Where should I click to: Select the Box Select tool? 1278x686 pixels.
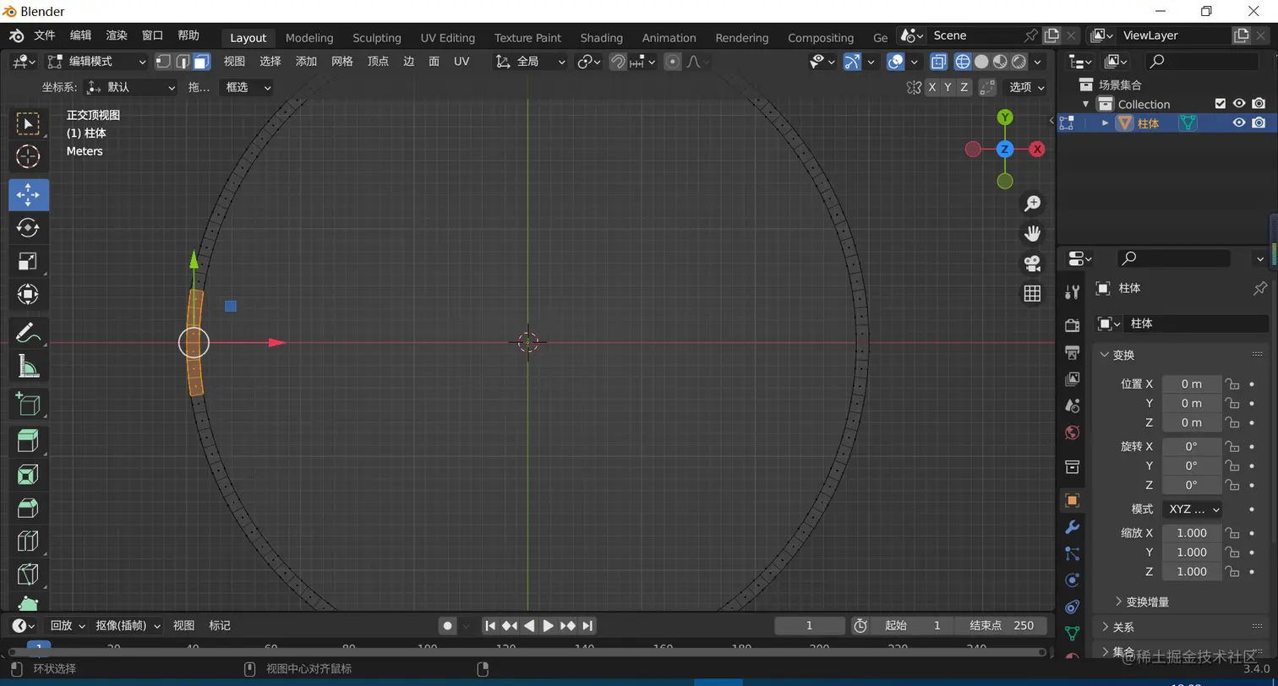coord(28,124)
